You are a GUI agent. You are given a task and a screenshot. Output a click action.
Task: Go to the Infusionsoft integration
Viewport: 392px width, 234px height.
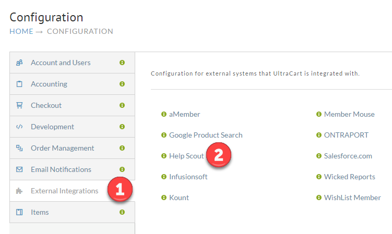tap(188, 177)
